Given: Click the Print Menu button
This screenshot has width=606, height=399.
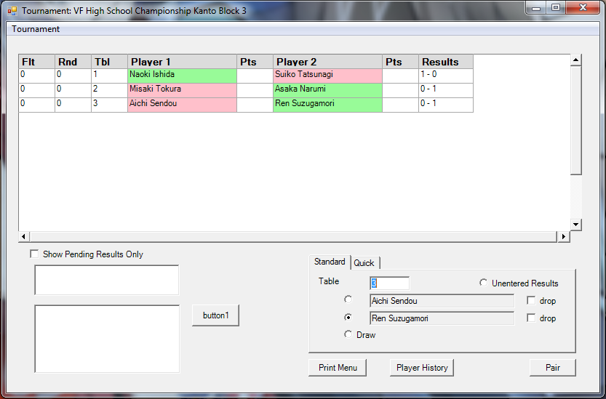Looking at the screenshot, I should click(338, 367).
